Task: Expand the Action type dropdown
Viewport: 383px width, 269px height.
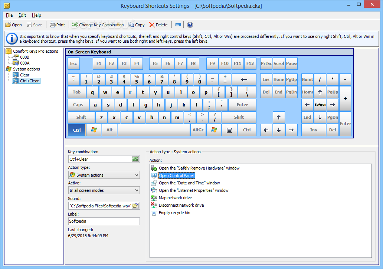Action: coord(104,175)
